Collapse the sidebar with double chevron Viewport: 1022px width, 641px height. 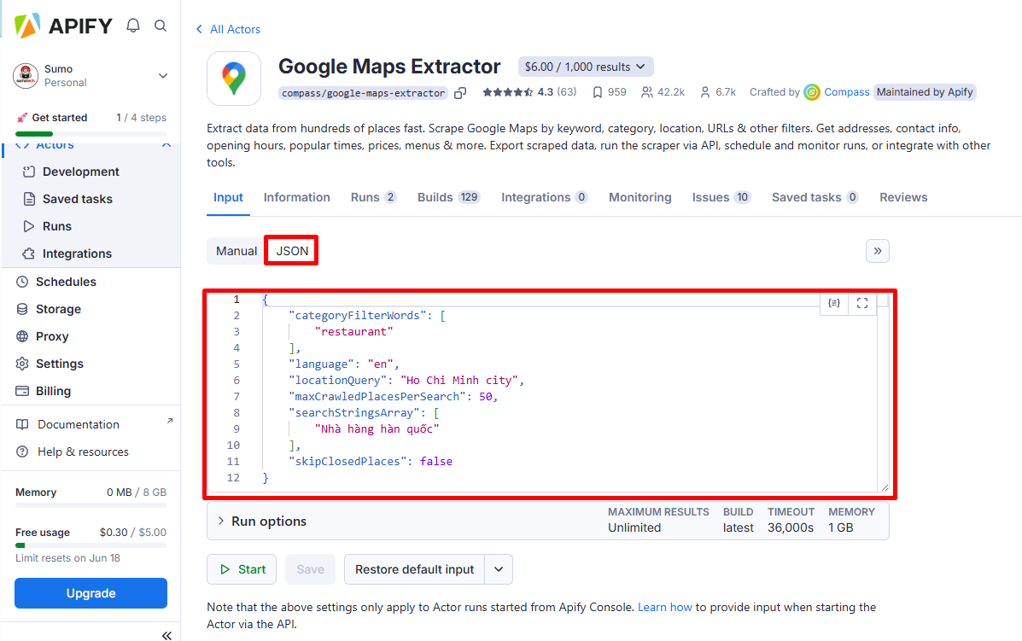tap(166, 635)
